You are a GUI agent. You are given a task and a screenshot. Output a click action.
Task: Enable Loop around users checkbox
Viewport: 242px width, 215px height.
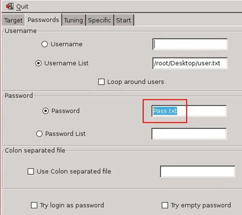(102, 82)
